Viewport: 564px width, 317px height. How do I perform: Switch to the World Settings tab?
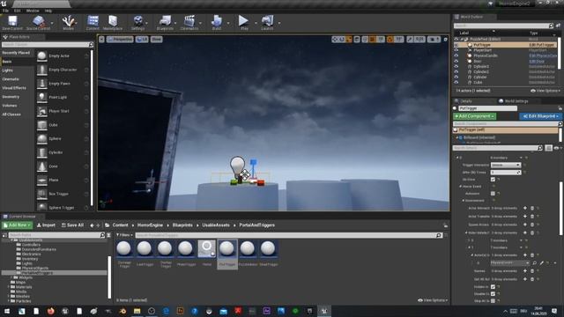coord(513,101)
